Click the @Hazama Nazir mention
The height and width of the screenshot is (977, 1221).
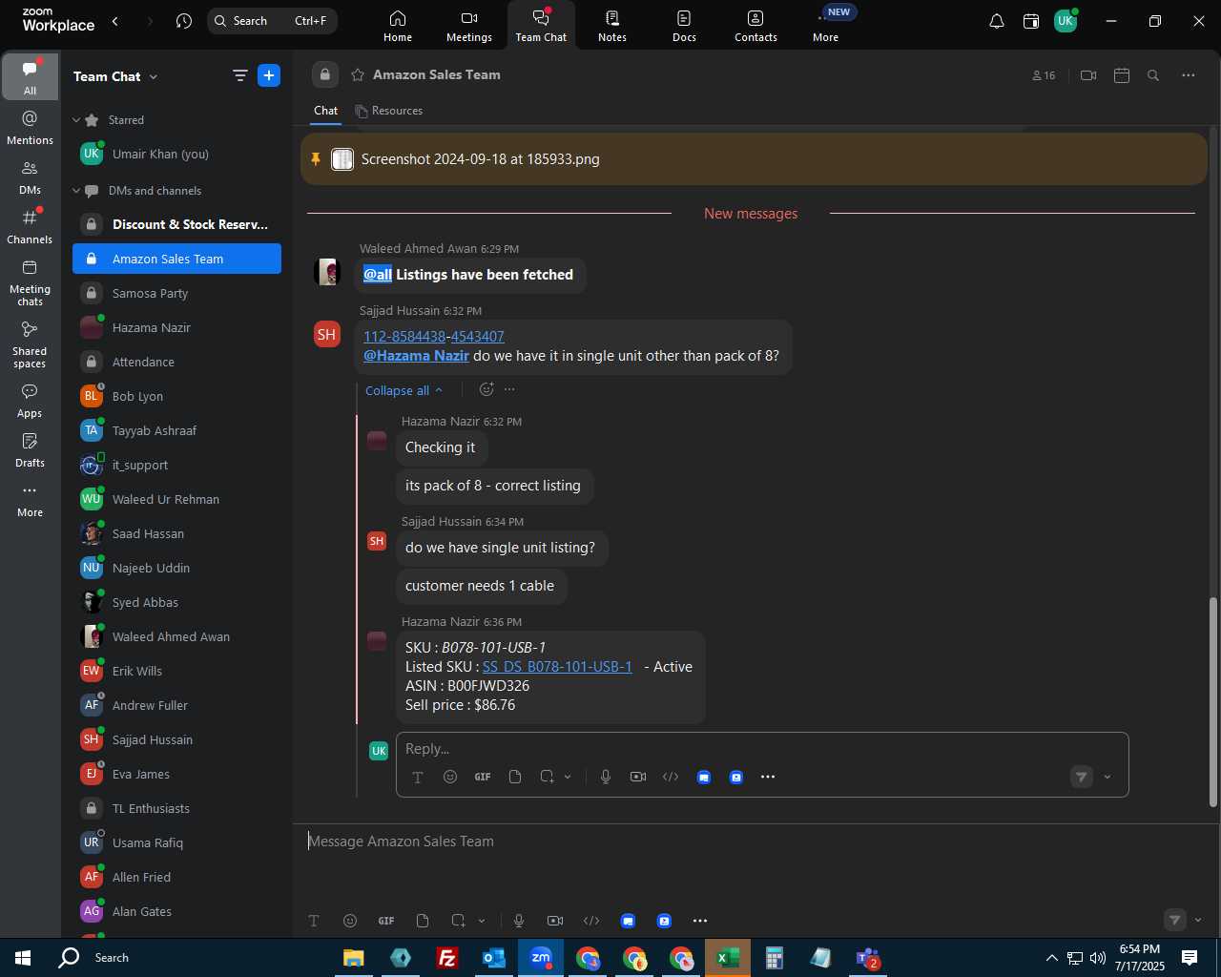(x=416, y=355)
